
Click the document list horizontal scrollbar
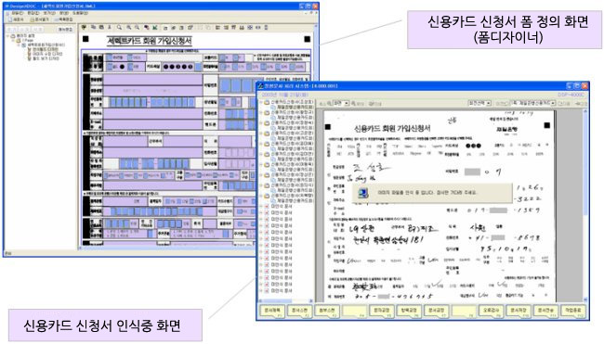284,300
